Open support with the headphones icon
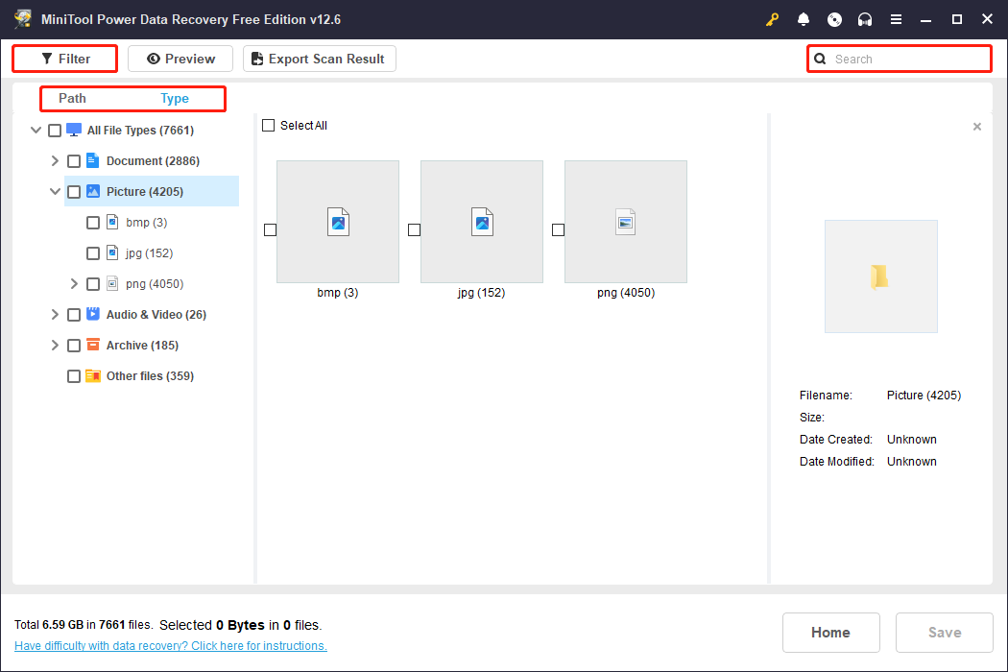The width and height of the screenshot is (1008, 672). (x=865, y=19)
